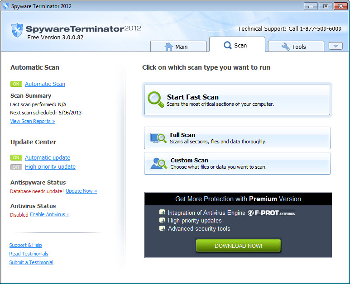Click the DOWNLOAD NOW! button
Viewport: 350px width, 284px height.
(238, 246)
